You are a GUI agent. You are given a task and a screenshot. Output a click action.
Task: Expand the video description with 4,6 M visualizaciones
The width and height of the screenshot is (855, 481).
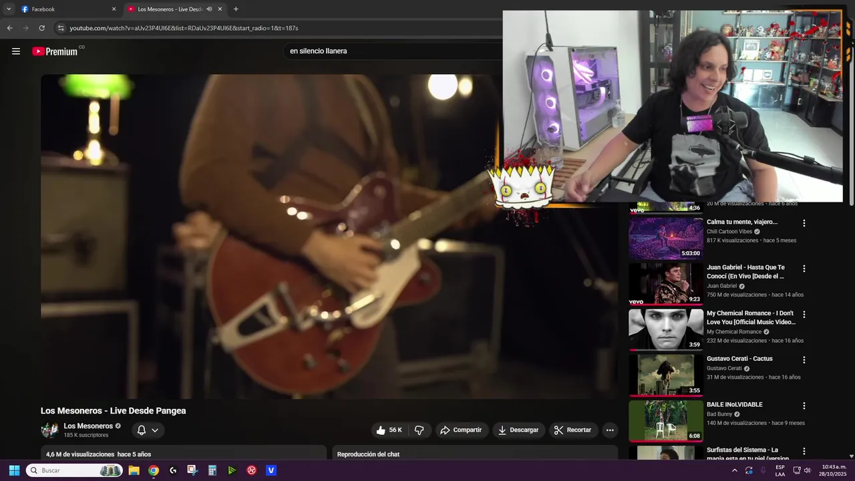point(184,454)
